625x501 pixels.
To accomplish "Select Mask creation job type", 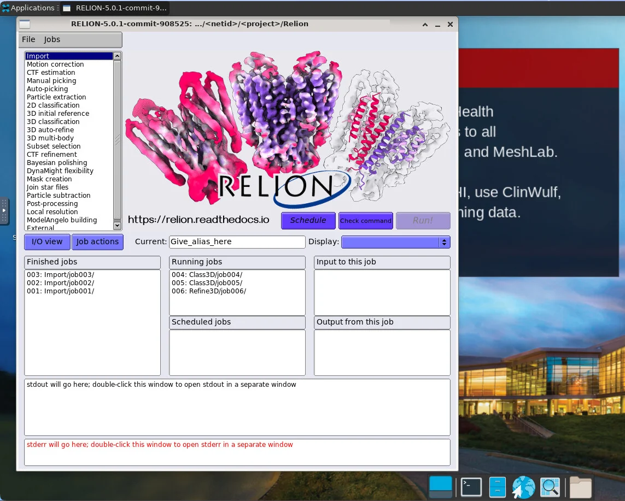I will (69, 179).
